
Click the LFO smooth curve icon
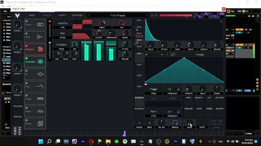[173, 54]
